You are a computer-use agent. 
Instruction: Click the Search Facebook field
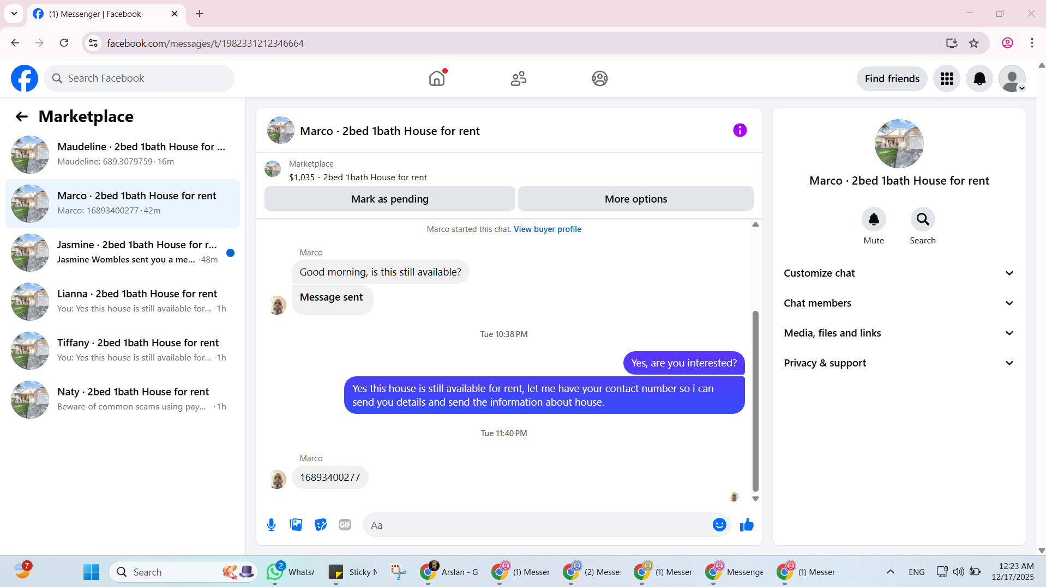click(x=139, y=78)
